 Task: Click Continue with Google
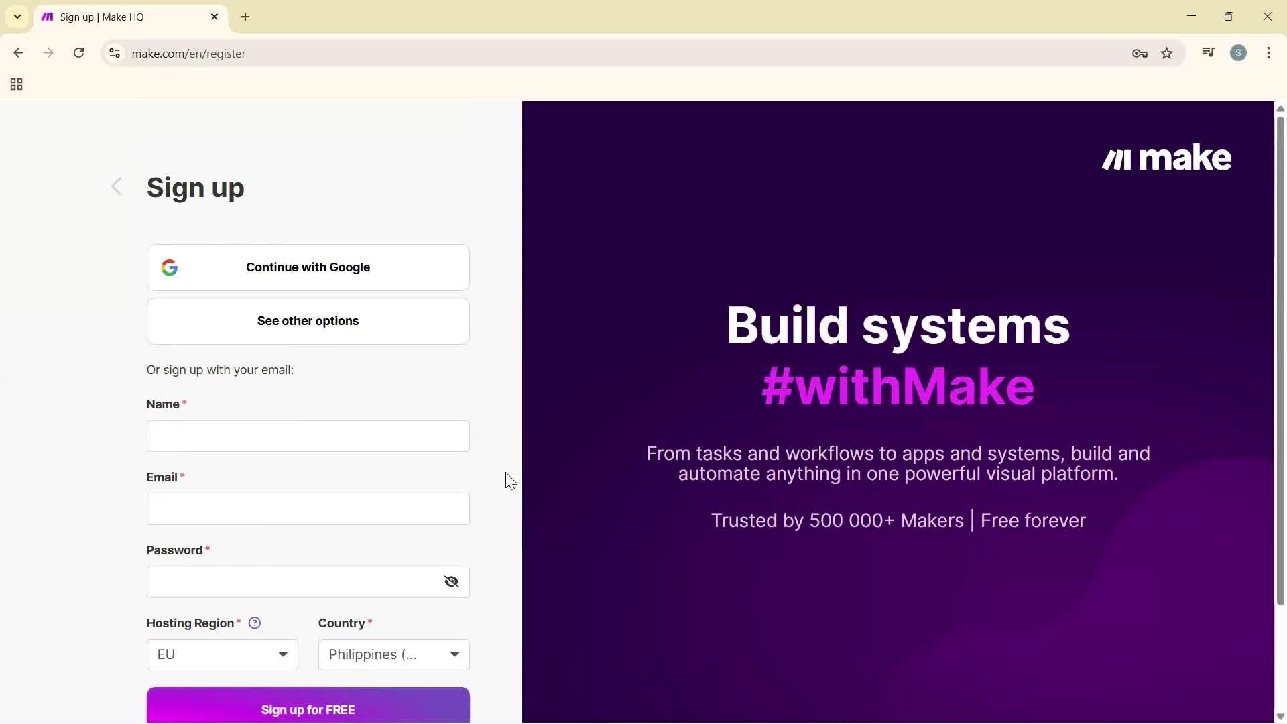308,267
